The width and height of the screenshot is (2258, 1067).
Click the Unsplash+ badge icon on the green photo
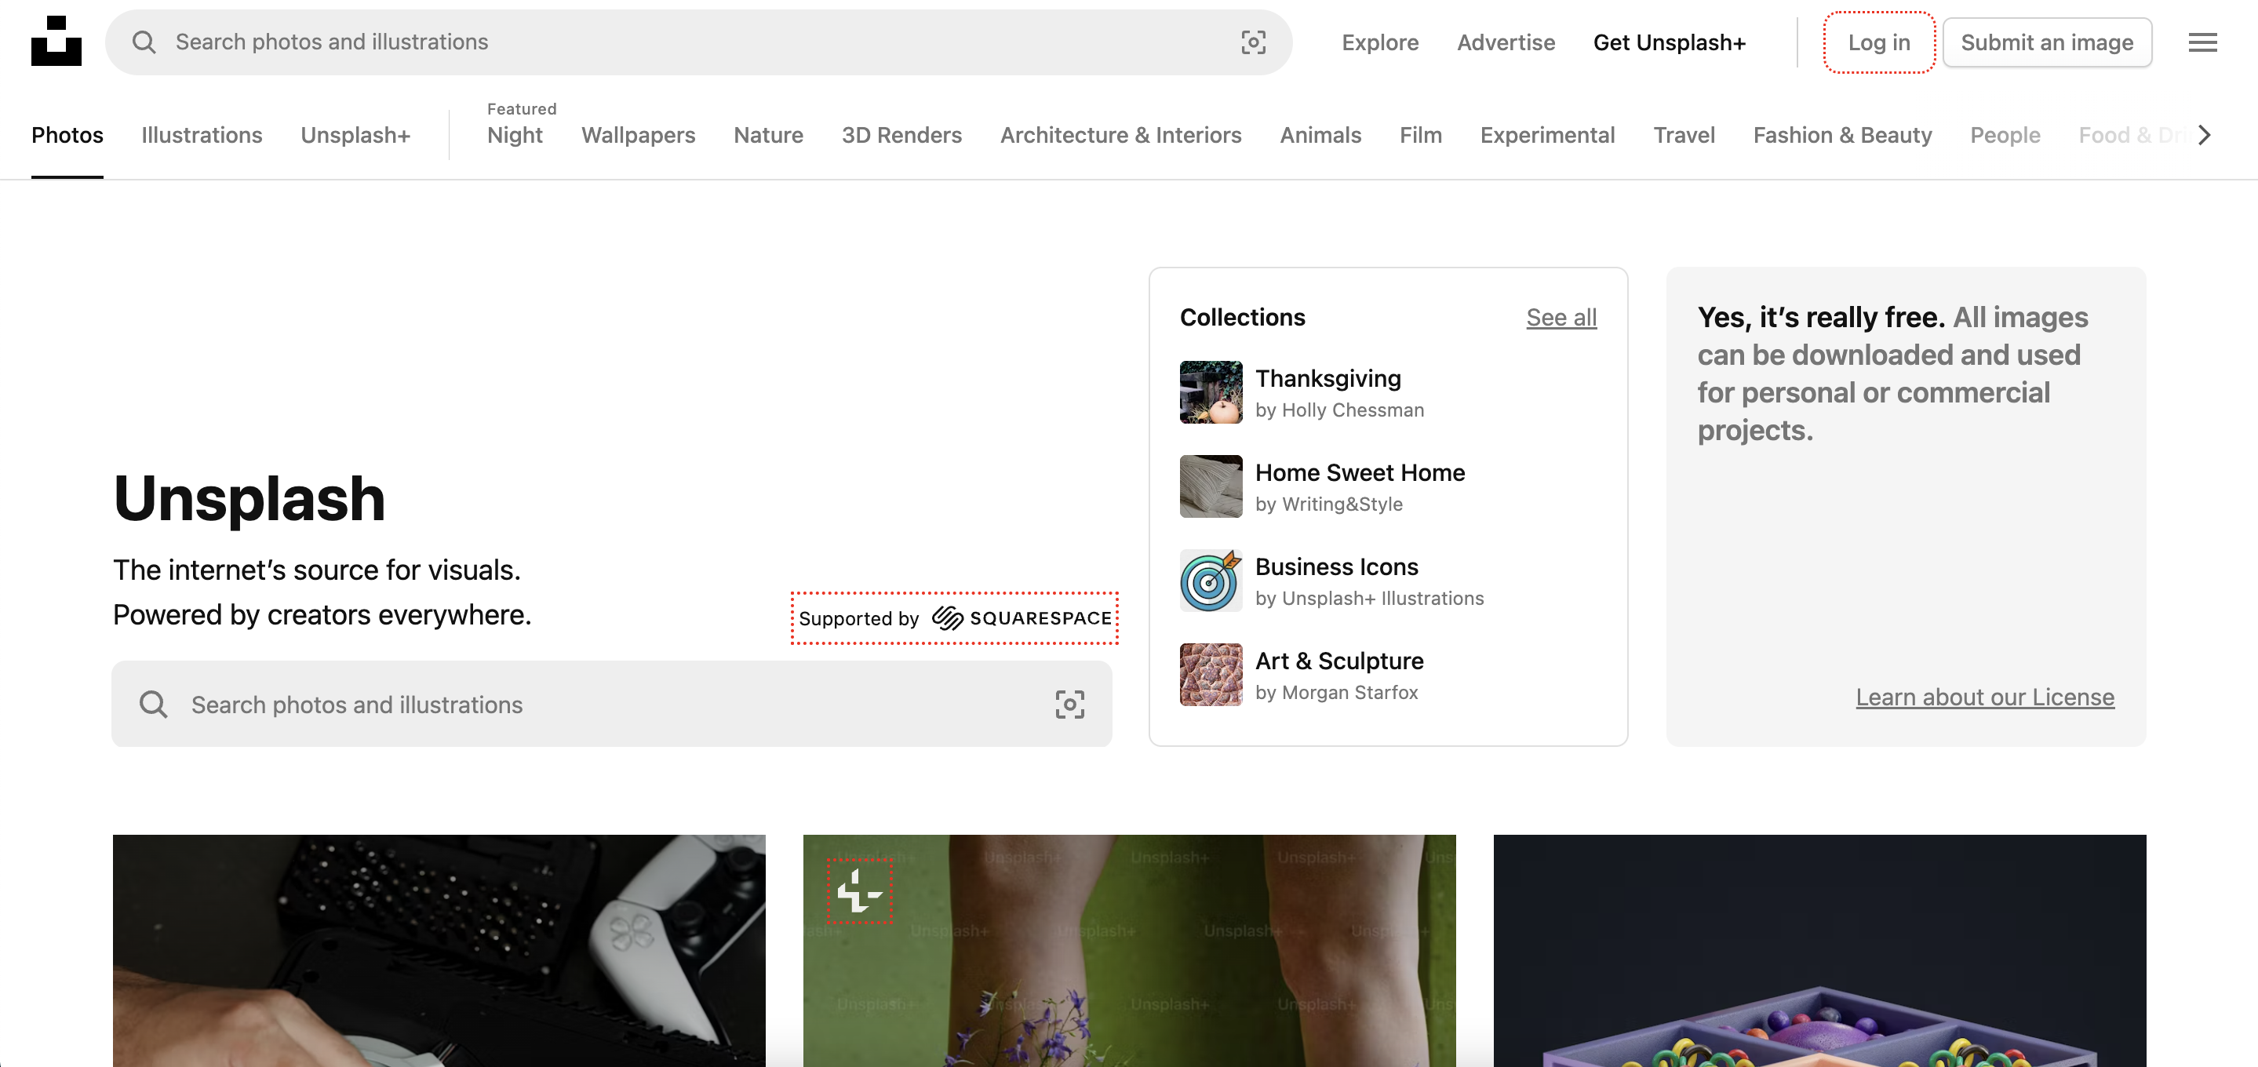point(859,891)
